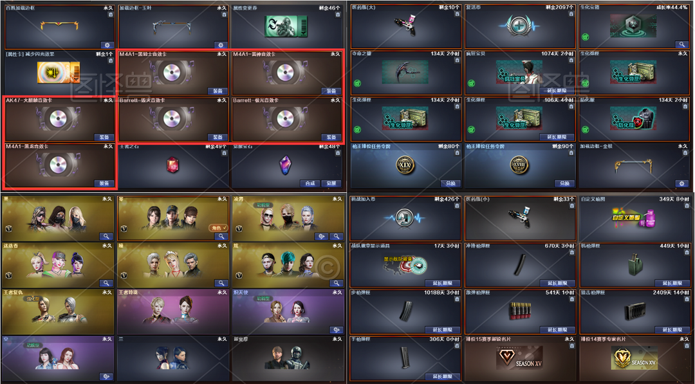Screen dimensions: 695x384
Task: Click 延长期限 on 疯狂宝贝 card
Action: coord(557,91)
